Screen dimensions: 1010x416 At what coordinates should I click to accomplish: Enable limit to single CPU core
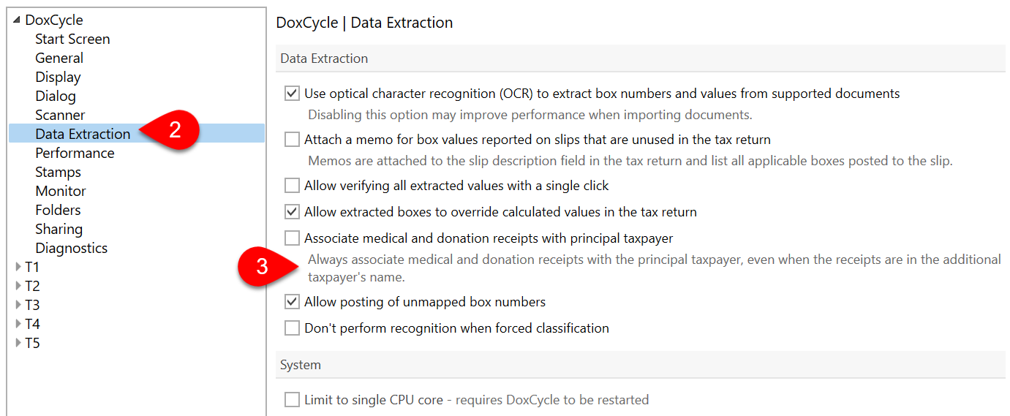[292, 400]
